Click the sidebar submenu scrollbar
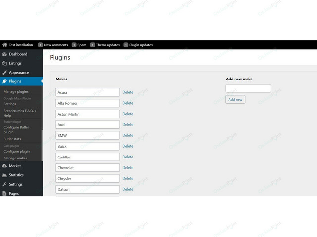Viewport: 317px width, 237px height. 42,145
